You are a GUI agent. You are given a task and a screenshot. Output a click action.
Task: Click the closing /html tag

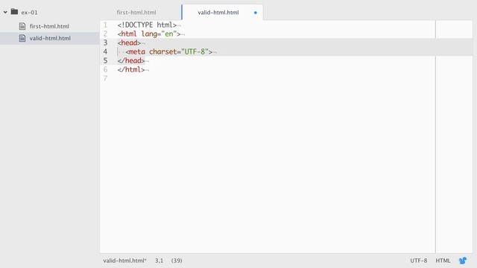(131, 69)
